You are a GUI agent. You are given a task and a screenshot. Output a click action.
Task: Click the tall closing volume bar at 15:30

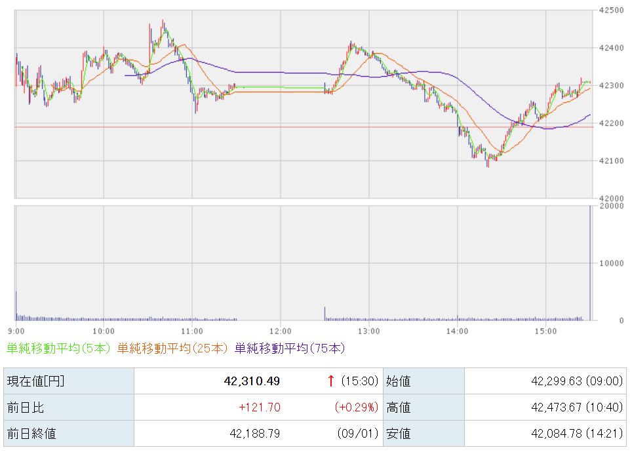tap(590, 263)
